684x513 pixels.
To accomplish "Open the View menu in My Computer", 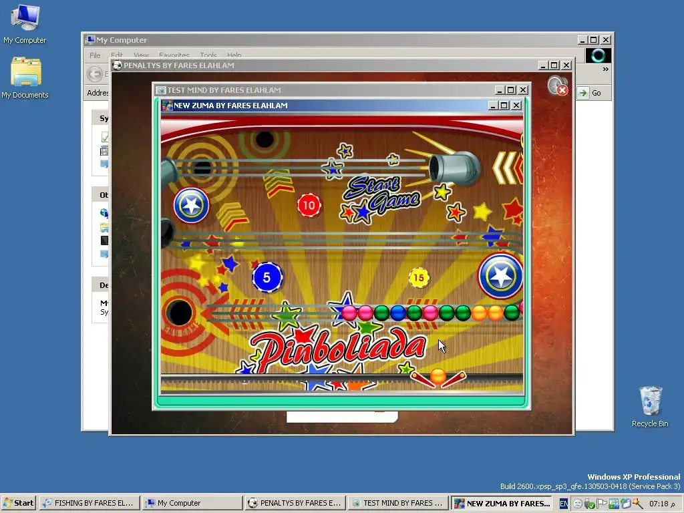I will pos(141,55).
